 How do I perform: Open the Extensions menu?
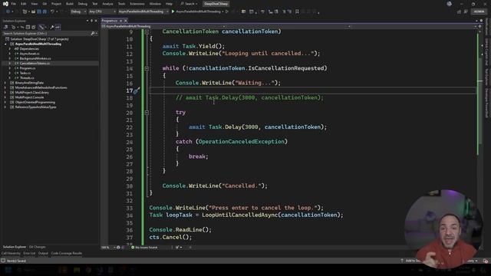coord(137,4)
